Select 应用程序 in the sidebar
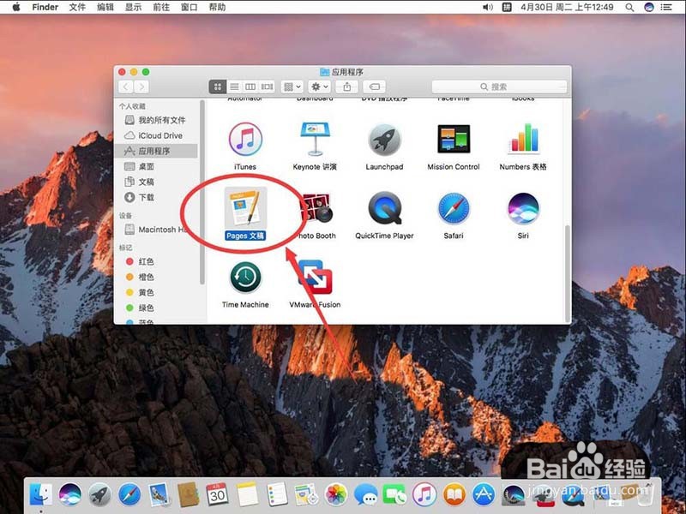This screenshot has width=686, height=514. (x=155, y=151)
